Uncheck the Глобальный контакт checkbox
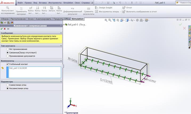The image size is (191, 114). (x=7, y=64)
